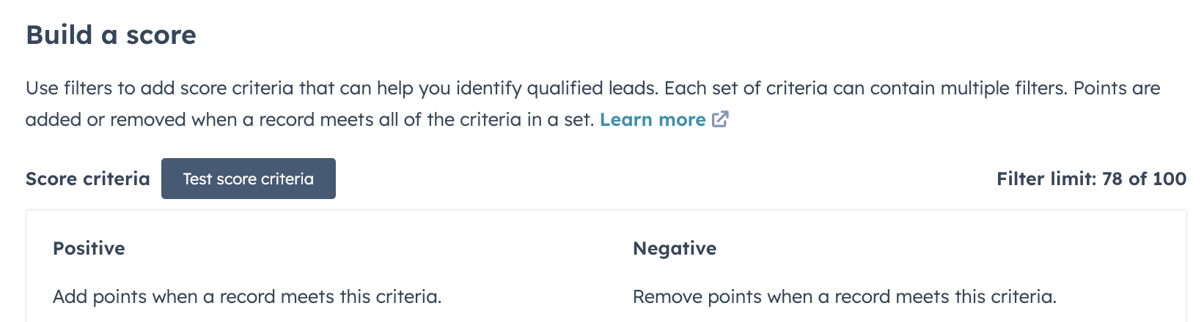Click the Remove points description text
This screenshot has width=1204, height=322.
[x=844, y=296]
